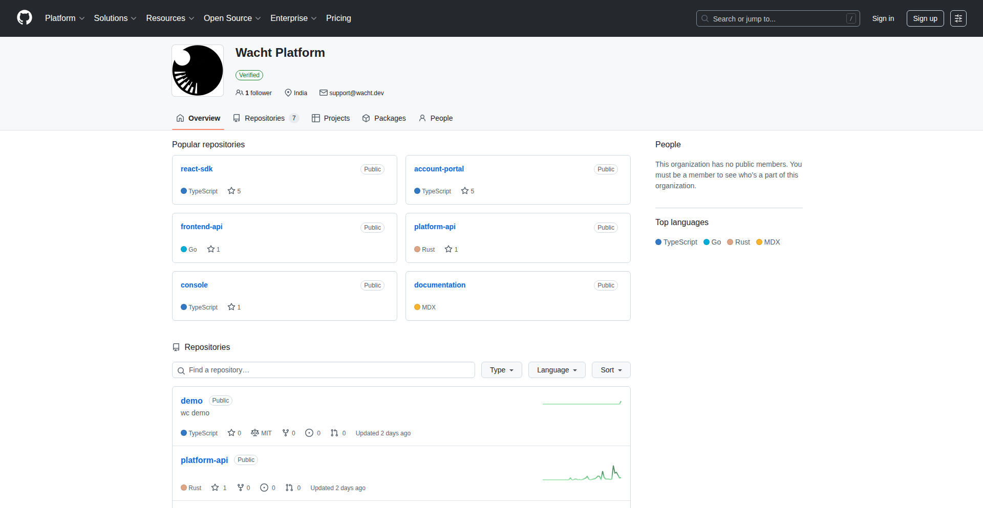The height and width of the screenshot is (508, 983).
Task: Open the react-sdk repository
Action: coord(197,169)
